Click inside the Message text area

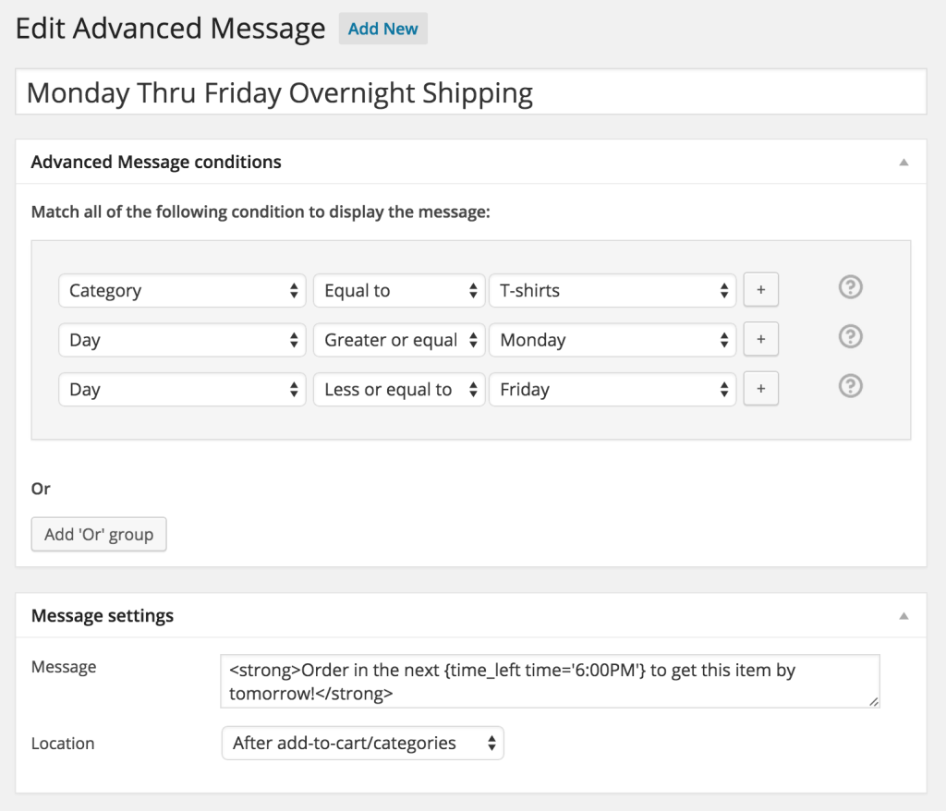pos(550,681)
